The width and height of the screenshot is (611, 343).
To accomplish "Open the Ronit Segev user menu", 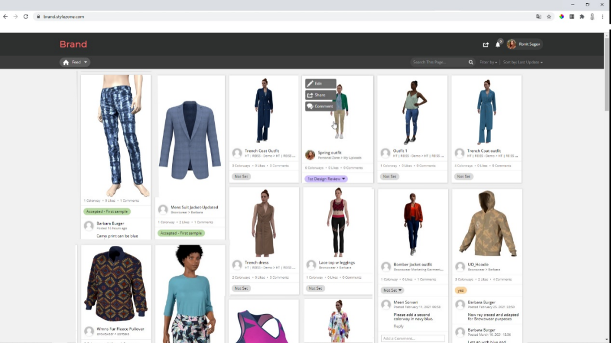I will tap(524, 44).
